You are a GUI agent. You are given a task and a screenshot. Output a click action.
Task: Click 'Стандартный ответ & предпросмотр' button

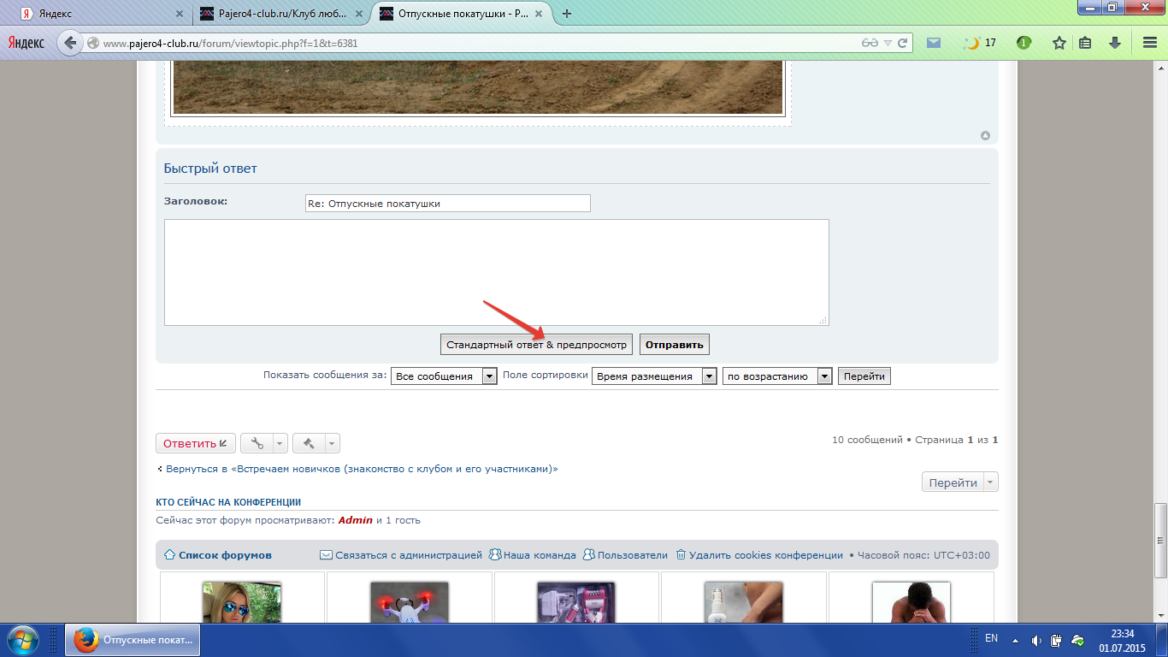pyautogui.click(x=536, y=345)
